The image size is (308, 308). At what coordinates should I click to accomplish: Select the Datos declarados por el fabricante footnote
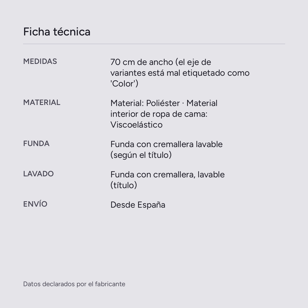click(x=74, y=284)
